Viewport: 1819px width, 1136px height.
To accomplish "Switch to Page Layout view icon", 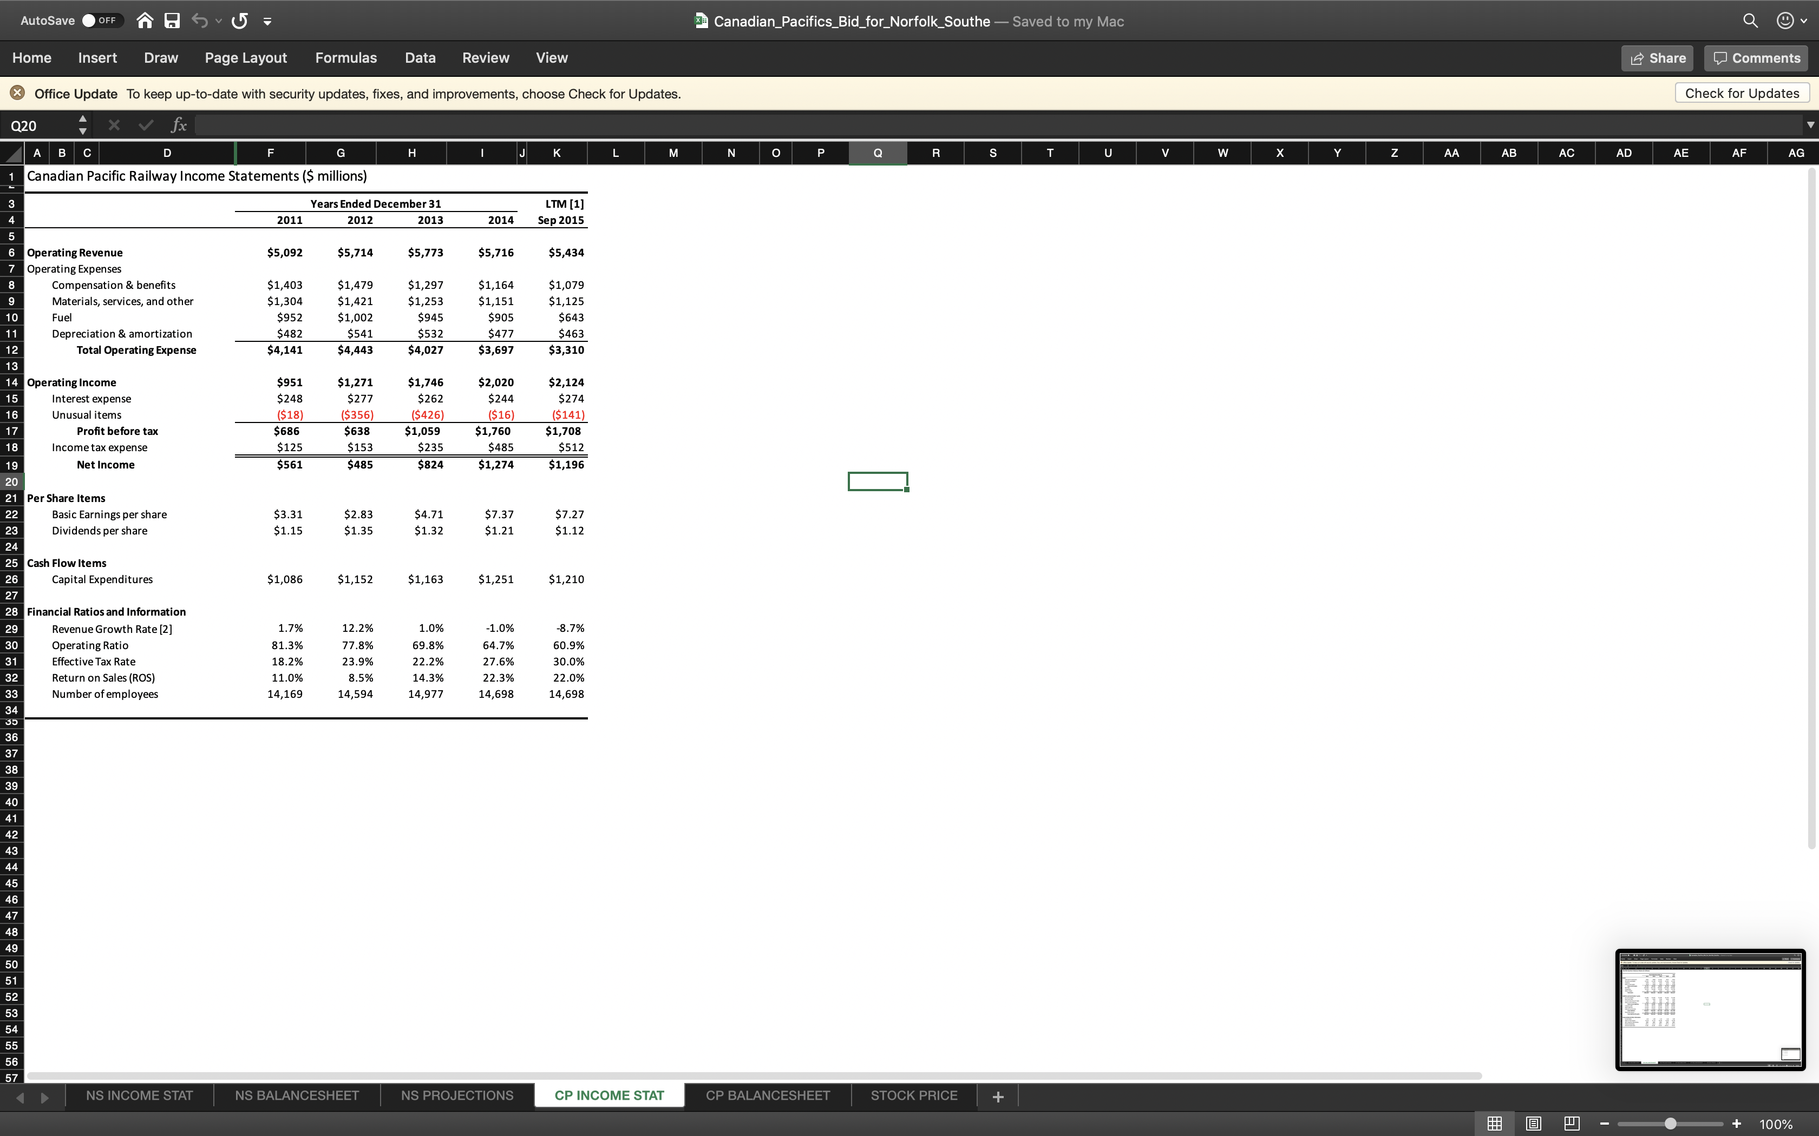I will click(x=1533, y=1123).
